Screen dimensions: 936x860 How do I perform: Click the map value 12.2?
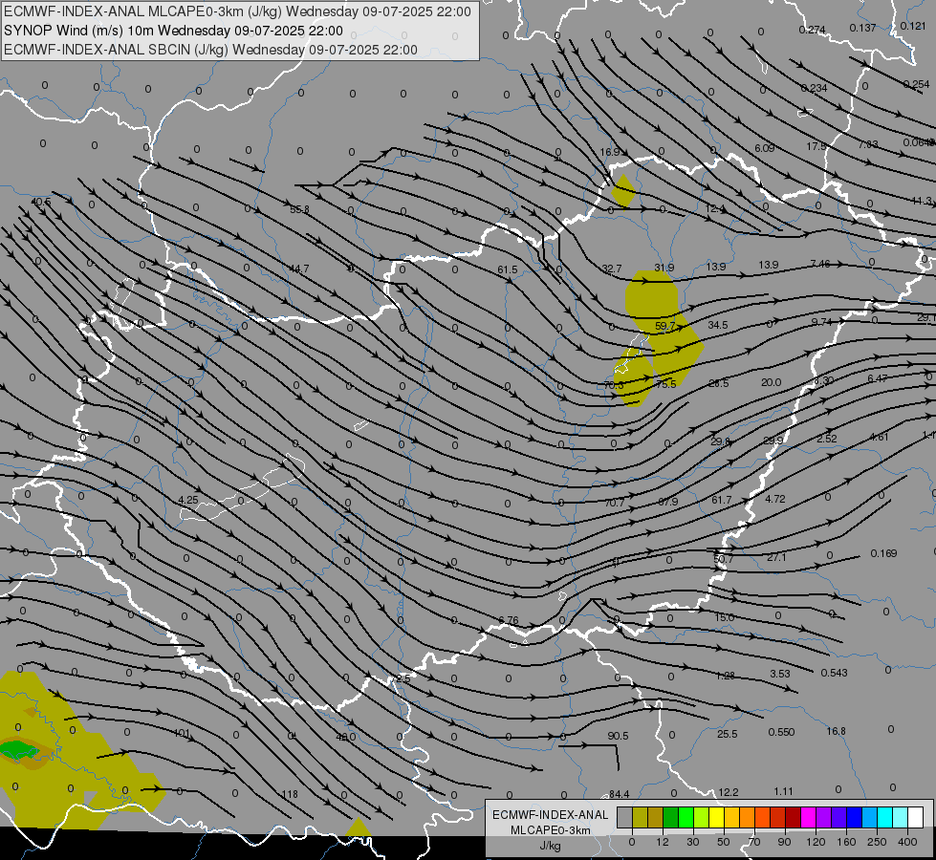click(728, 792)
